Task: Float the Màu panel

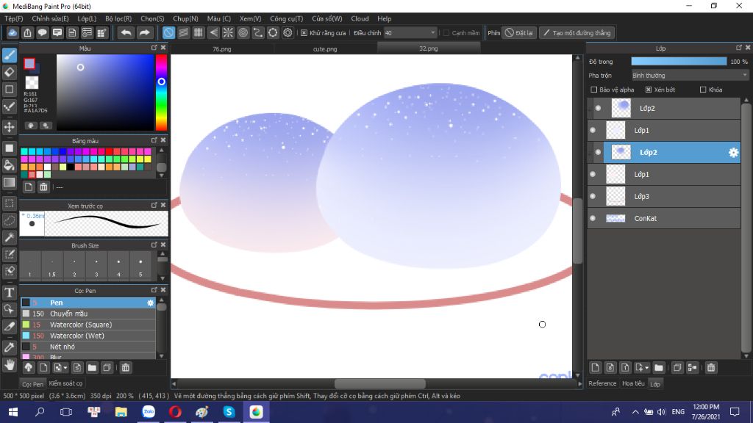Action: [x=154, y=48]
